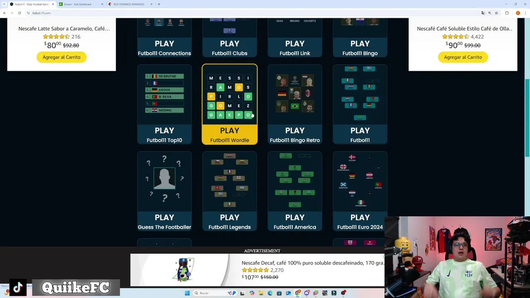Image resolution: width=530 pixels, height=298 pixels.
Task: Open the Chrome profile avatar
Action: pos(518,13)
